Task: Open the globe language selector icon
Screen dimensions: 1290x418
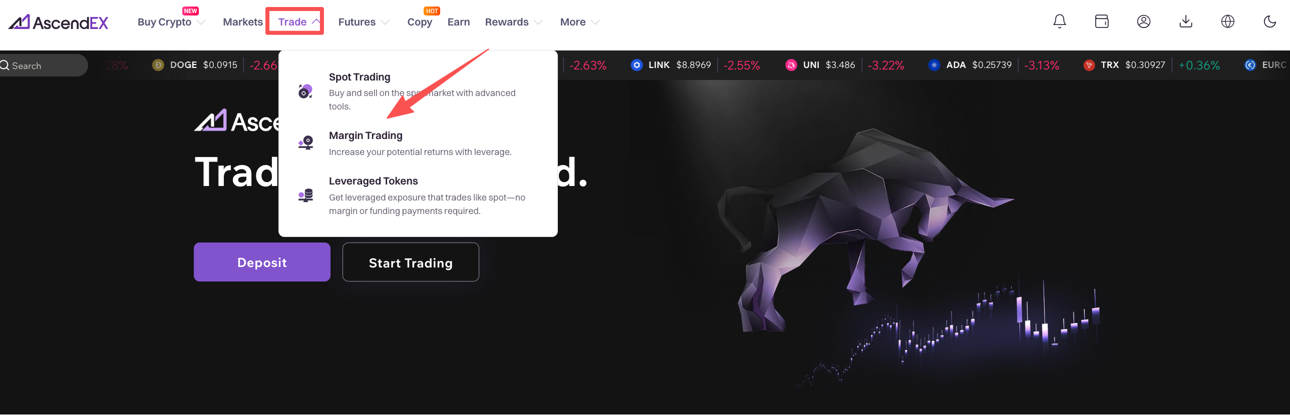Action: (x=1228, y=21)
